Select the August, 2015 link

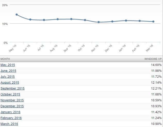click(10, 83)
